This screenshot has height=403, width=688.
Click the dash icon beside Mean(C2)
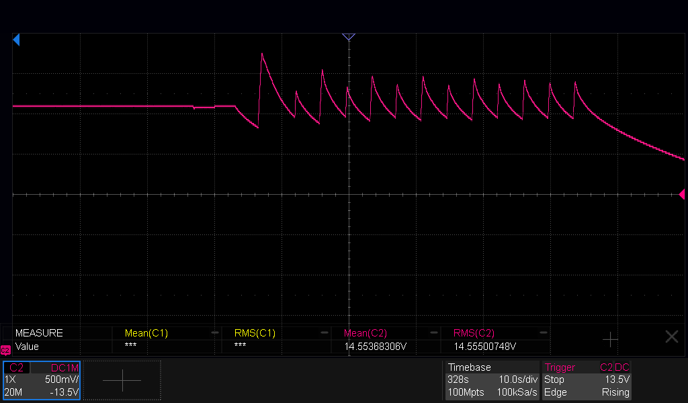(x=433, y=333)
